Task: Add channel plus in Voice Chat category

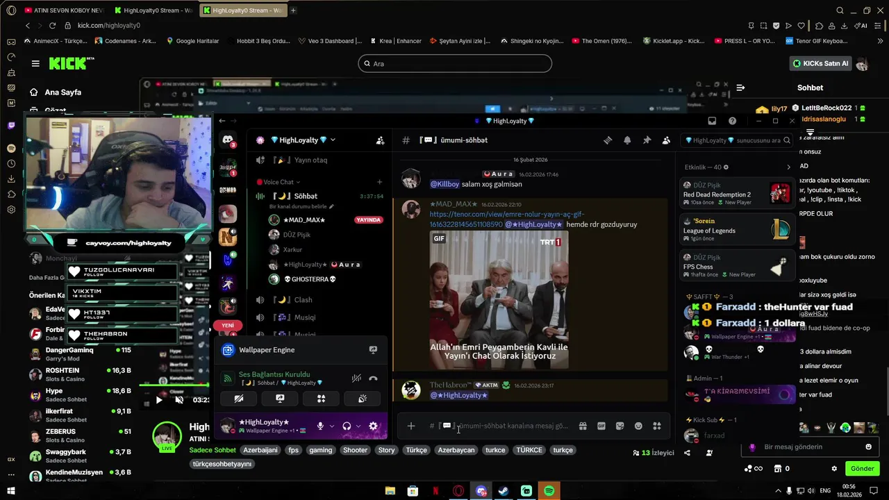Action: [x=379, y=182]
